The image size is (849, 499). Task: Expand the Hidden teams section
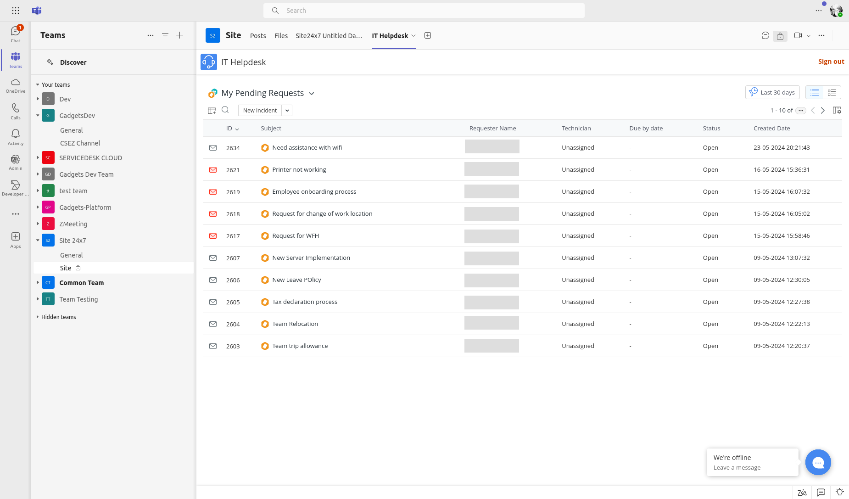point(38,317)
